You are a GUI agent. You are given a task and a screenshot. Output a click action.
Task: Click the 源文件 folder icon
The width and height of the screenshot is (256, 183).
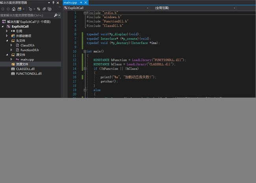pos(13,55)
